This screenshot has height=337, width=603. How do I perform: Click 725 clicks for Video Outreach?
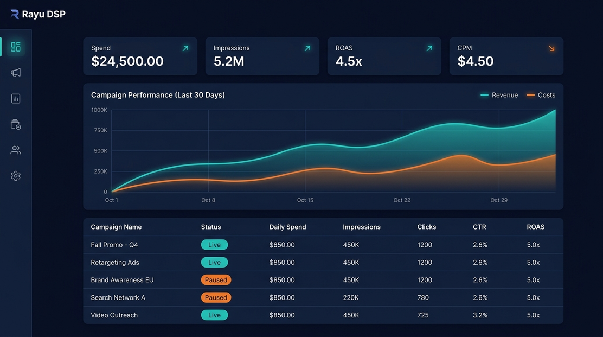[x=423, y=315]
